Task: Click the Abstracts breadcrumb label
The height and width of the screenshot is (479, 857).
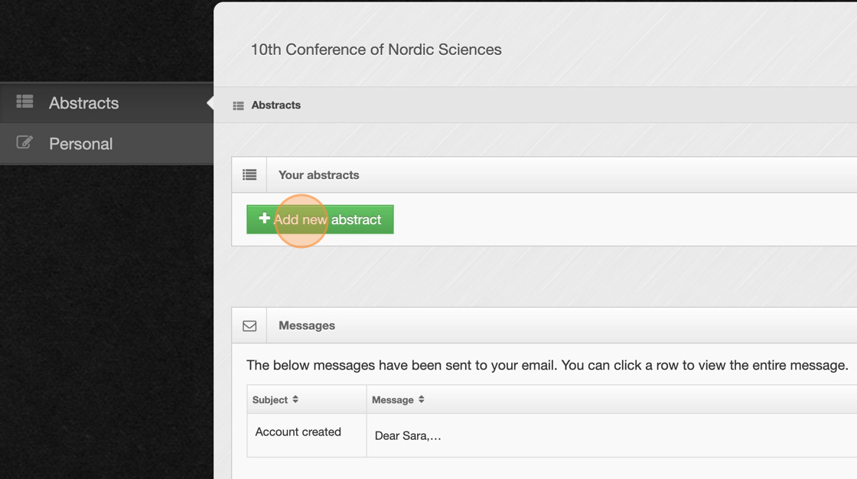Action: click(x=275, y=106)
